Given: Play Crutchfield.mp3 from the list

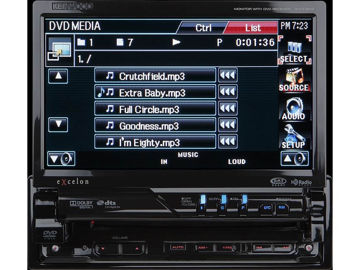Looking at the screenshot, I should click(155, 75).
